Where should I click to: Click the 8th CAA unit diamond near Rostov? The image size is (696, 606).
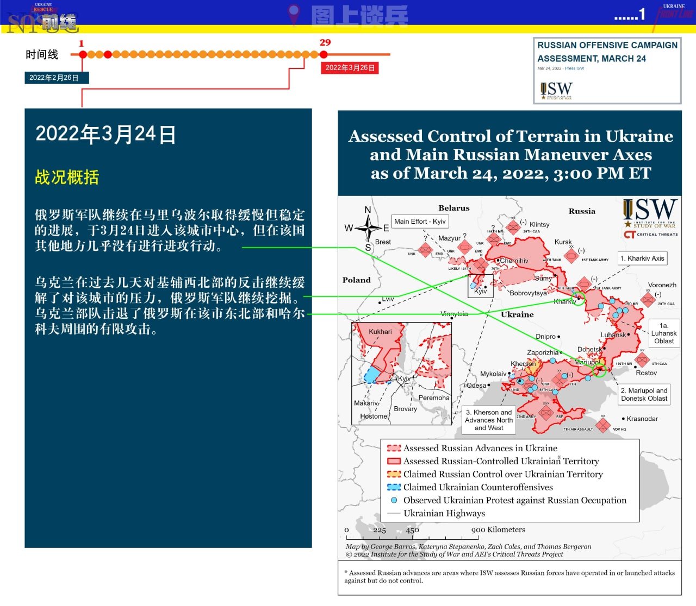[x=642, y=359]
